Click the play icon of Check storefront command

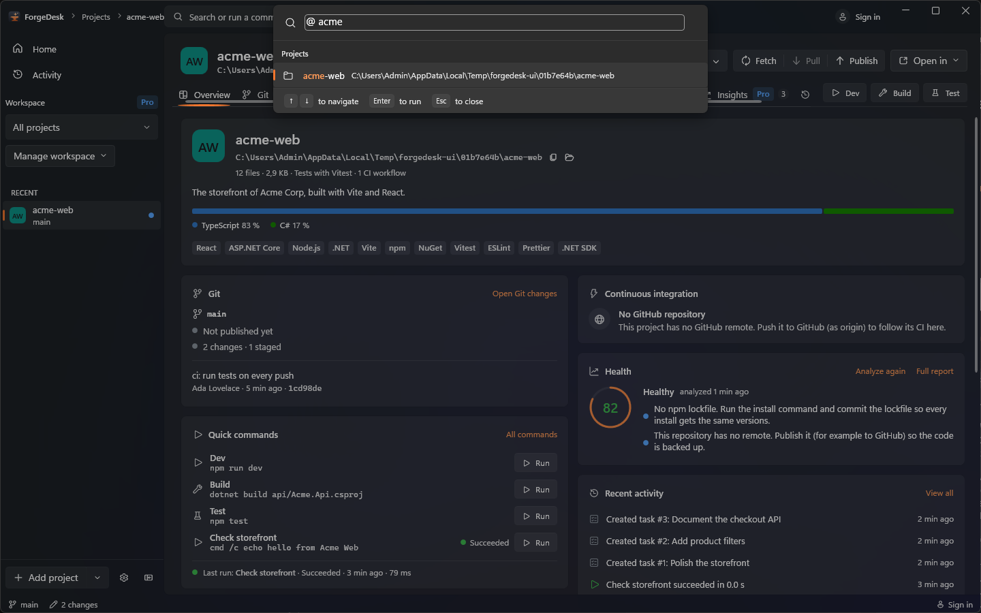coord(198,542)
